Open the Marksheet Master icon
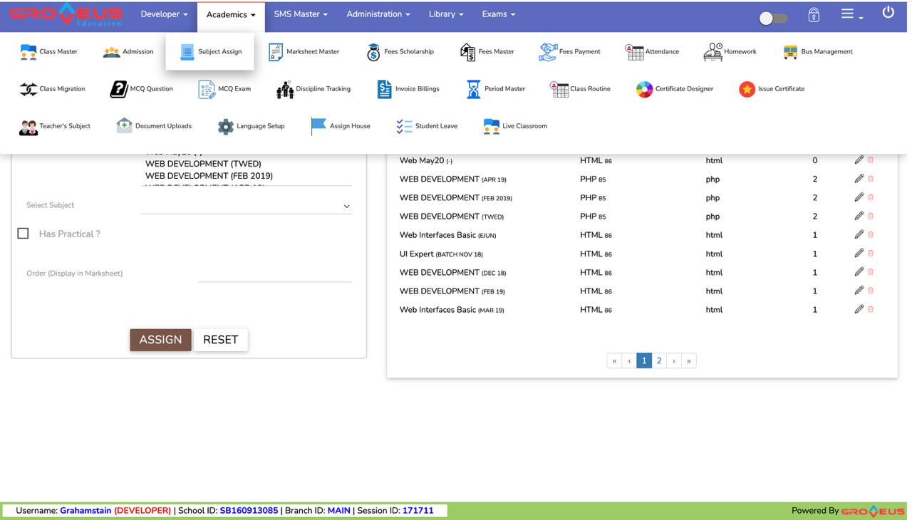 tap(276, 52)
